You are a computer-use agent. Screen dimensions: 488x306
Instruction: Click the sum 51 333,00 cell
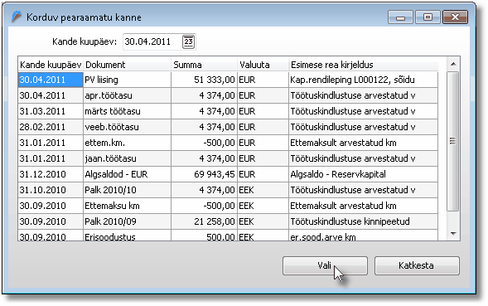tap(204, 80)
